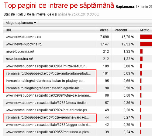Click the Saptamana date label in header
152x136 pixels.
[x=134, y=7]
